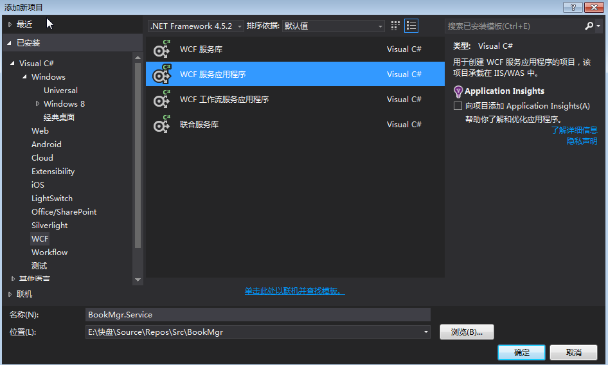608x365 pixels.
Task: Expand the 其他语言 tree node
Action: [x=13, y=278]
